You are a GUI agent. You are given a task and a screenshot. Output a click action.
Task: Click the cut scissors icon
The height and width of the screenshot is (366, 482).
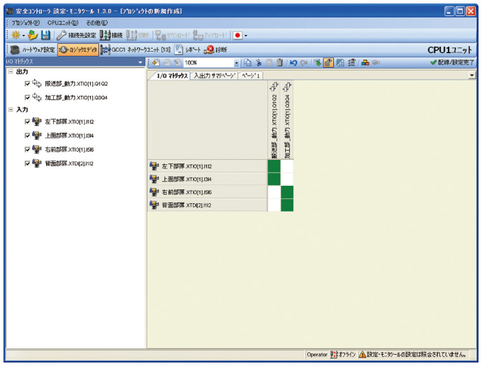[x=258, y=63]
